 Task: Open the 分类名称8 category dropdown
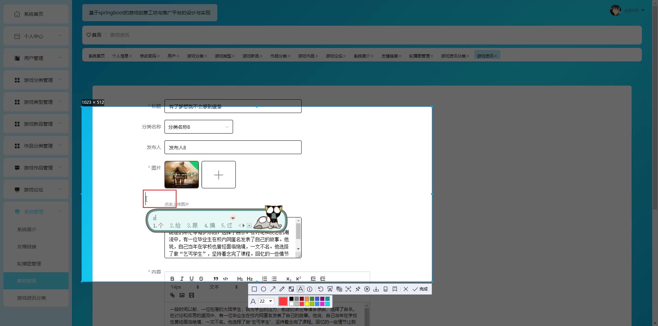point(198,127)
